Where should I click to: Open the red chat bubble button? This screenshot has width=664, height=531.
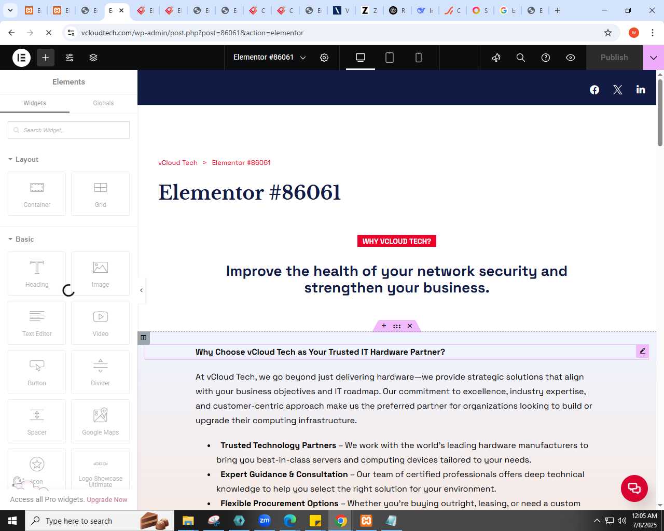[x=634, y=488]
